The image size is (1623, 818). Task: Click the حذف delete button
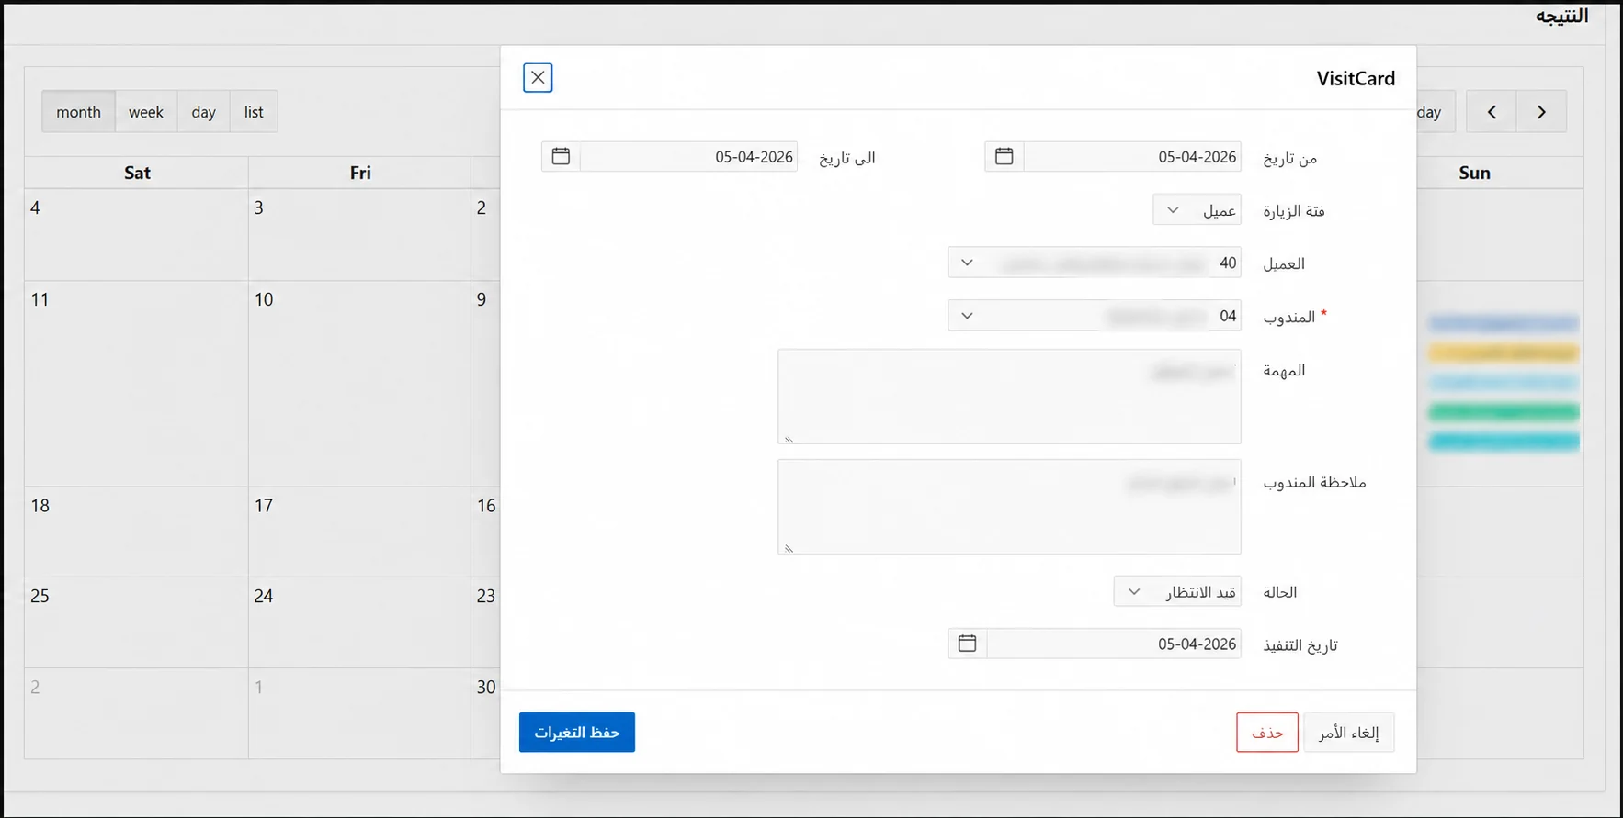point(1267,732)
